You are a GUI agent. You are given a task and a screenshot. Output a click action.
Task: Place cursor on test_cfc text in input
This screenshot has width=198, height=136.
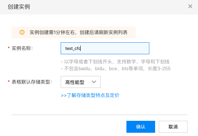point(73,48)
